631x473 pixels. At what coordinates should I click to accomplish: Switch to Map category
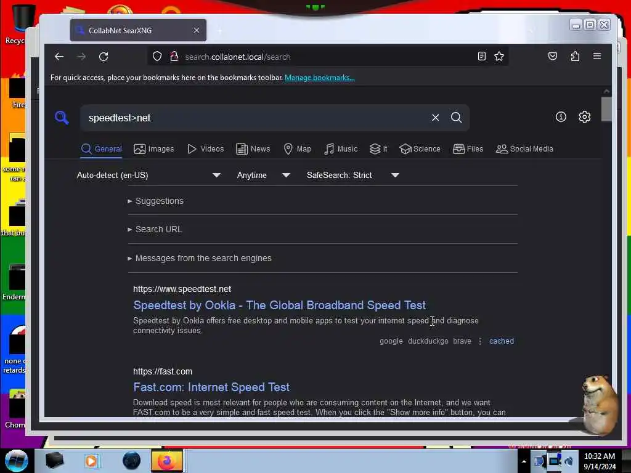pos(297,149)
